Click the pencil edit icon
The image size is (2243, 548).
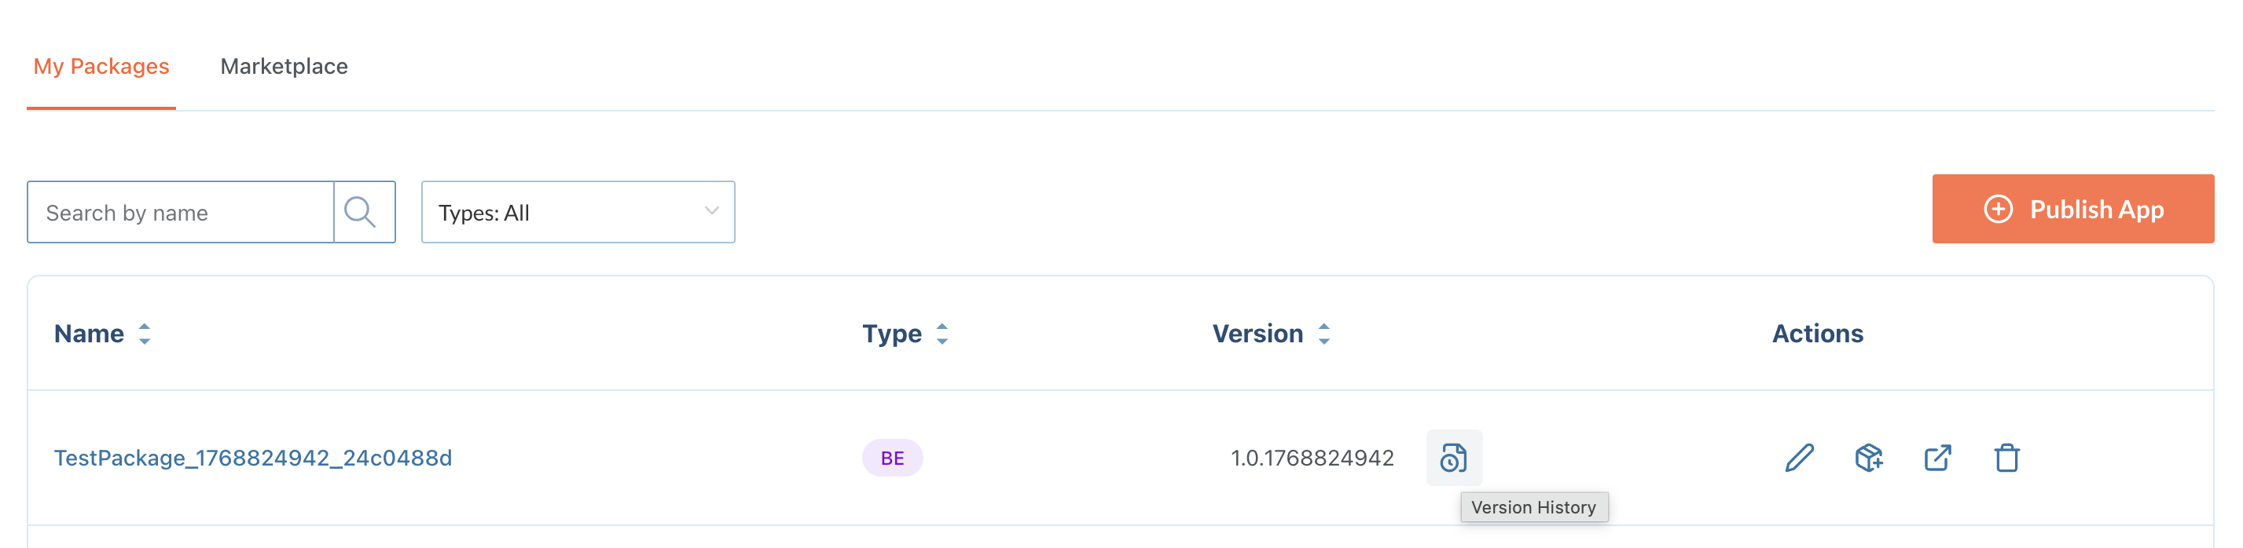click(1799, 458)
